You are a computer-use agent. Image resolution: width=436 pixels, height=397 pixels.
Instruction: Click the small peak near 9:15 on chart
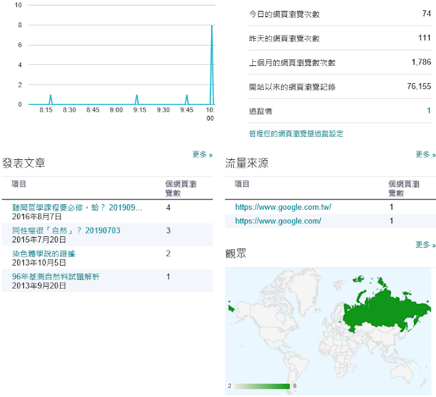pos(136,99)
